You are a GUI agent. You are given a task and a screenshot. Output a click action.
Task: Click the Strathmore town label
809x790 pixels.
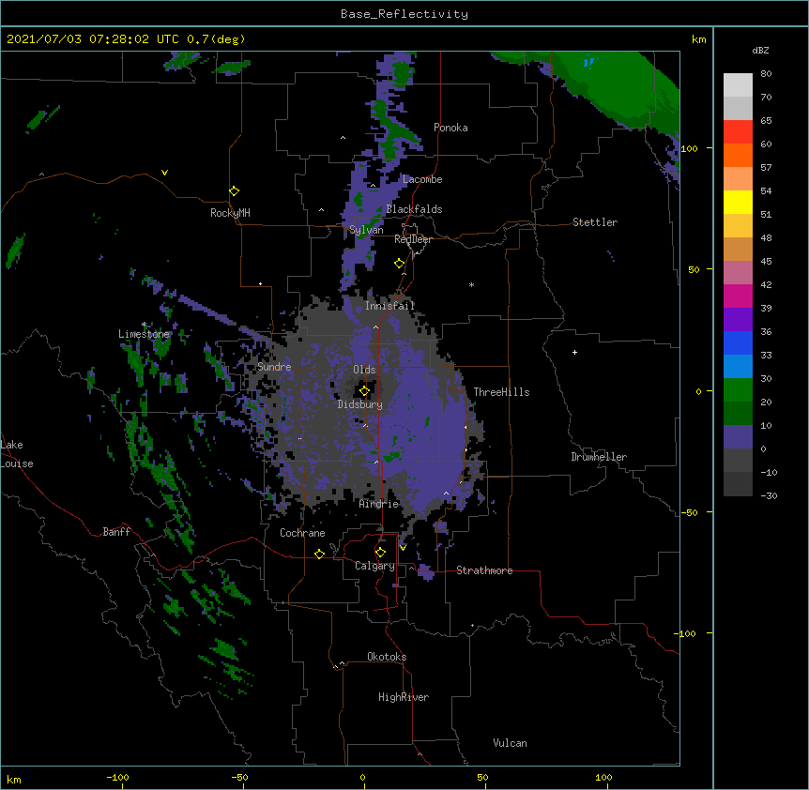484,570
